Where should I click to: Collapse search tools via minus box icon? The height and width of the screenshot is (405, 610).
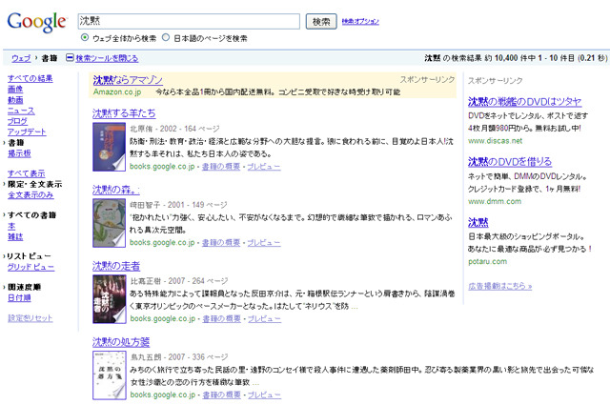coord(70,58)
